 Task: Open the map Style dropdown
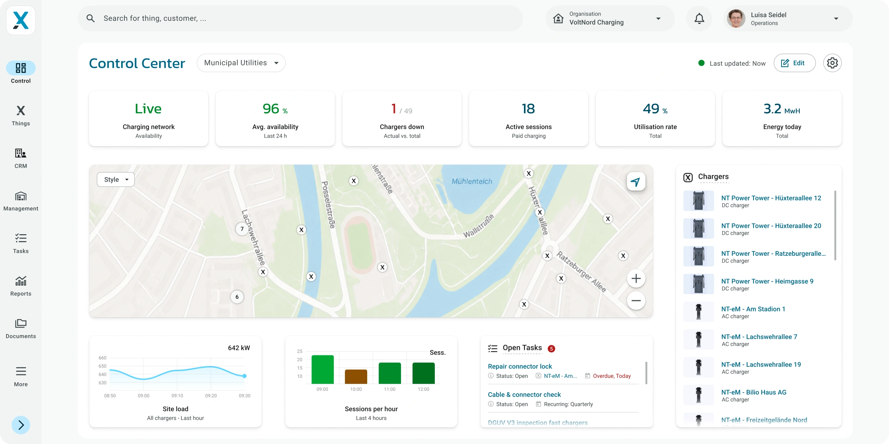(116, 179)
